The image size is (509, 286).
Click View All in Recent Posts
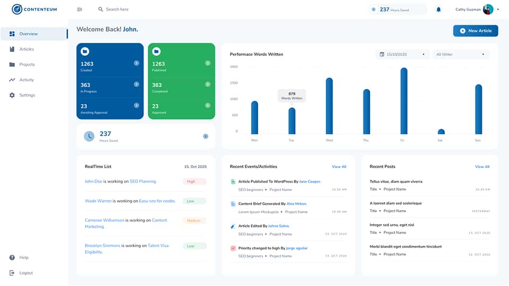482,167
